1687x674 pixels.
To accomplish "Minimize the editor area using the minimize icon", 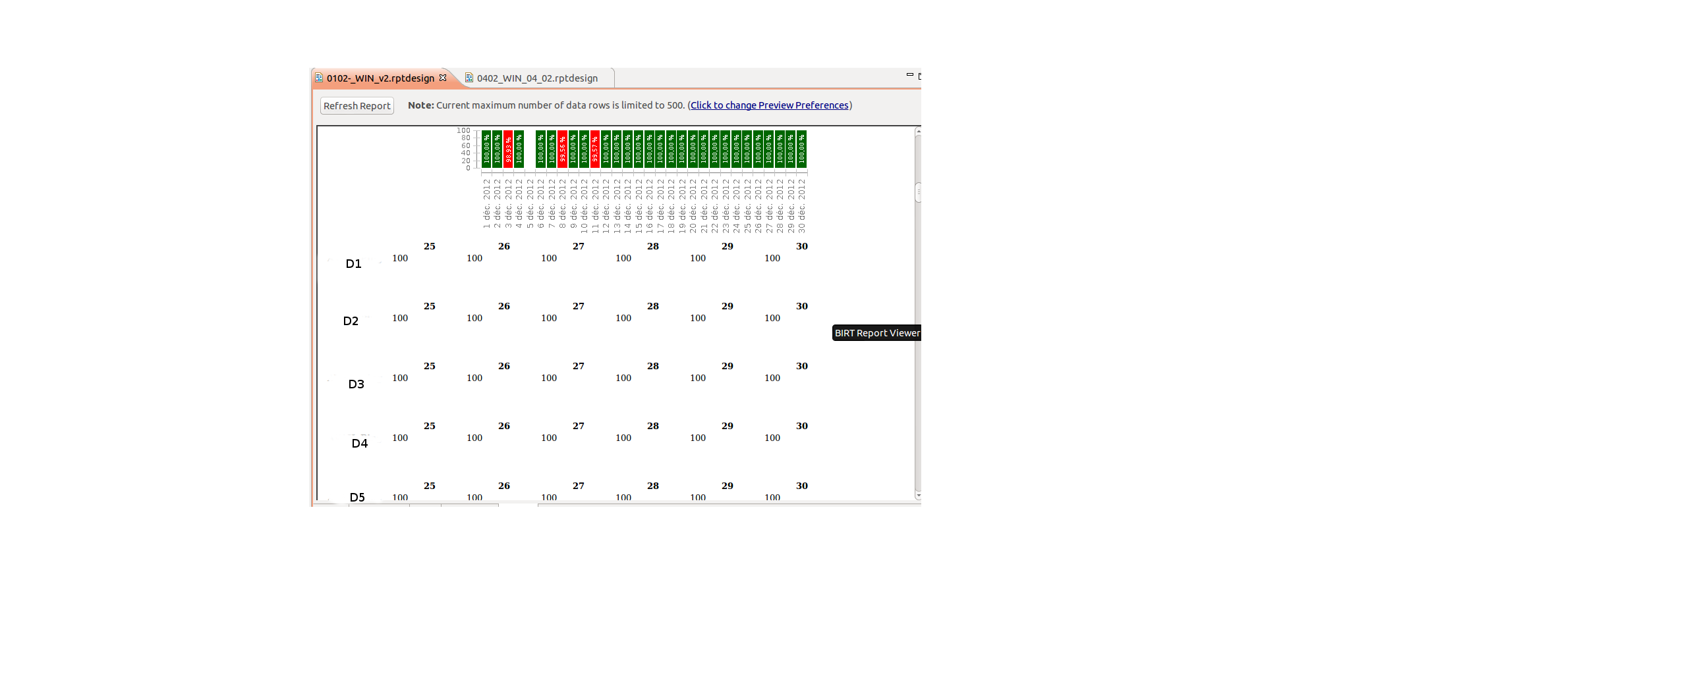I will click(x=910, y=75).
